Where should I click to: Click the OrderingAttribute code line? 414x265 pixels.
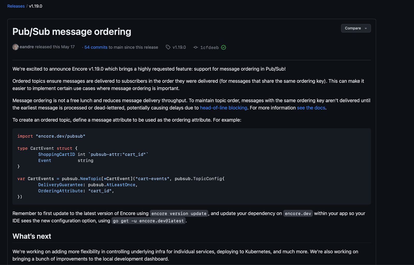click(x=76, y=191)
